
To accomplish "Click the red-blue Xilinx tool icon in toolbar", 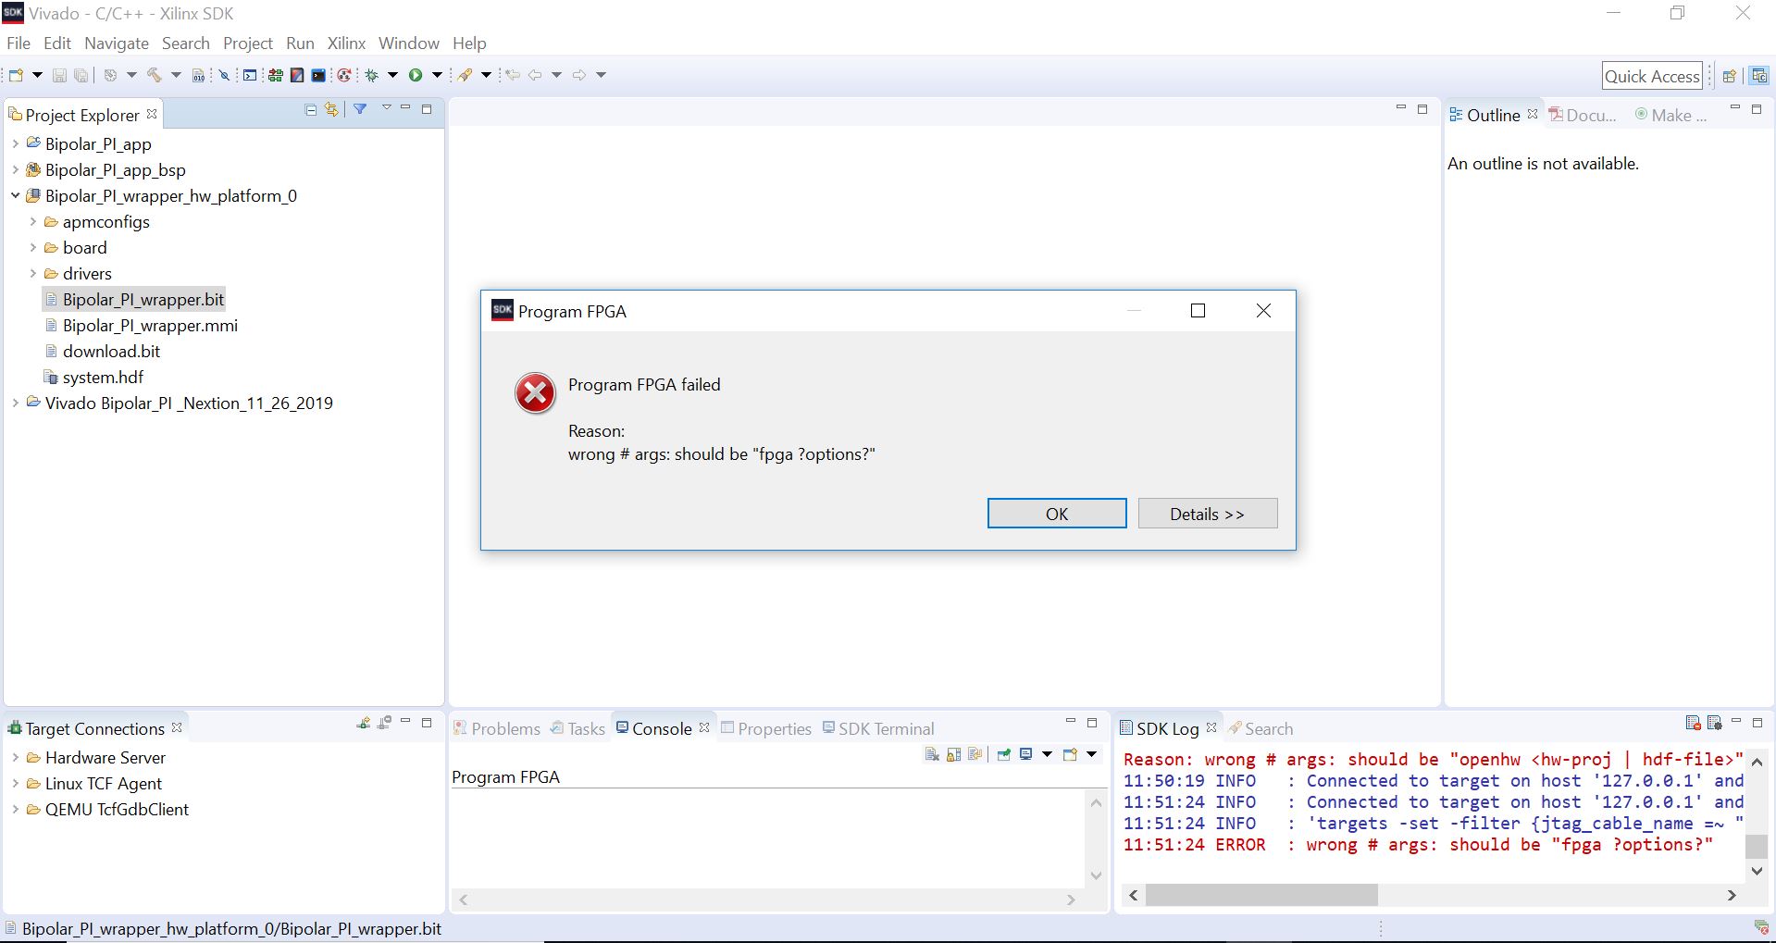I will pyautogui.click(x=297, y=75).
